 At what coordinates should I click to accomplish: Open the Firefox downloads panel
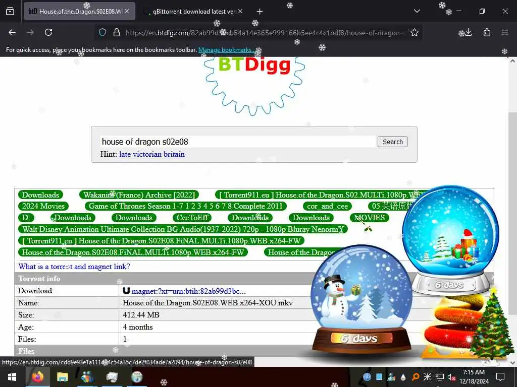pyautogui.click(x=469, y=32)
